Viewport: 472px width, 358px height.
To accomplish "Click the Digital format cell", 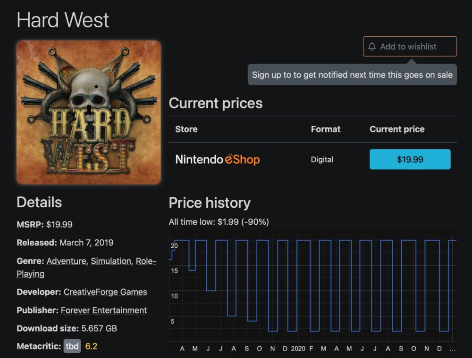I will [322, 160].
